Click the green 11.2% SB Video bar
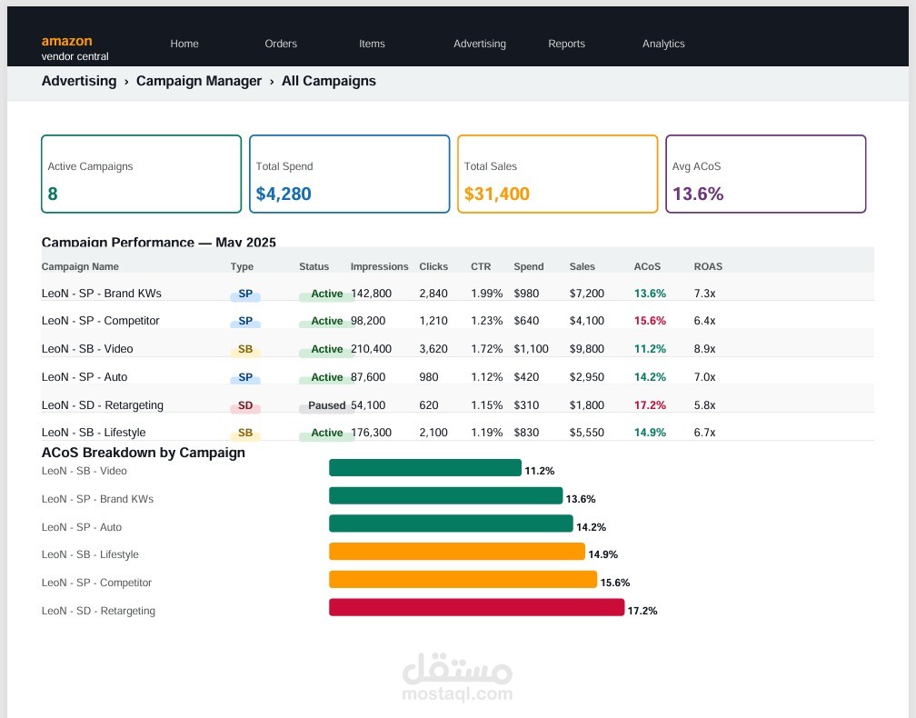Viewport: 916px width, 718px height. click(x=424, y=467)
